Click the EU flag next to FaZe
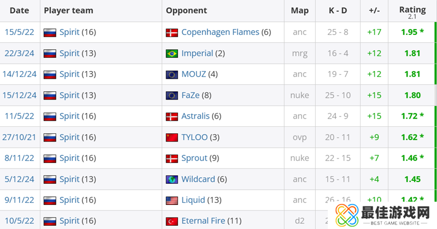 pos(172,95)
